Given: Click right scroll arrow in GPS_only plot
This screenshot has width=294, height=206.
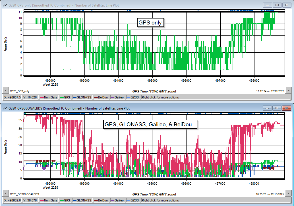Looking at the screenshot, I should (289, 90).
